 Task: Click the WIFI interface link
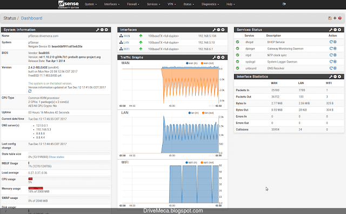(x=127, y=49)
